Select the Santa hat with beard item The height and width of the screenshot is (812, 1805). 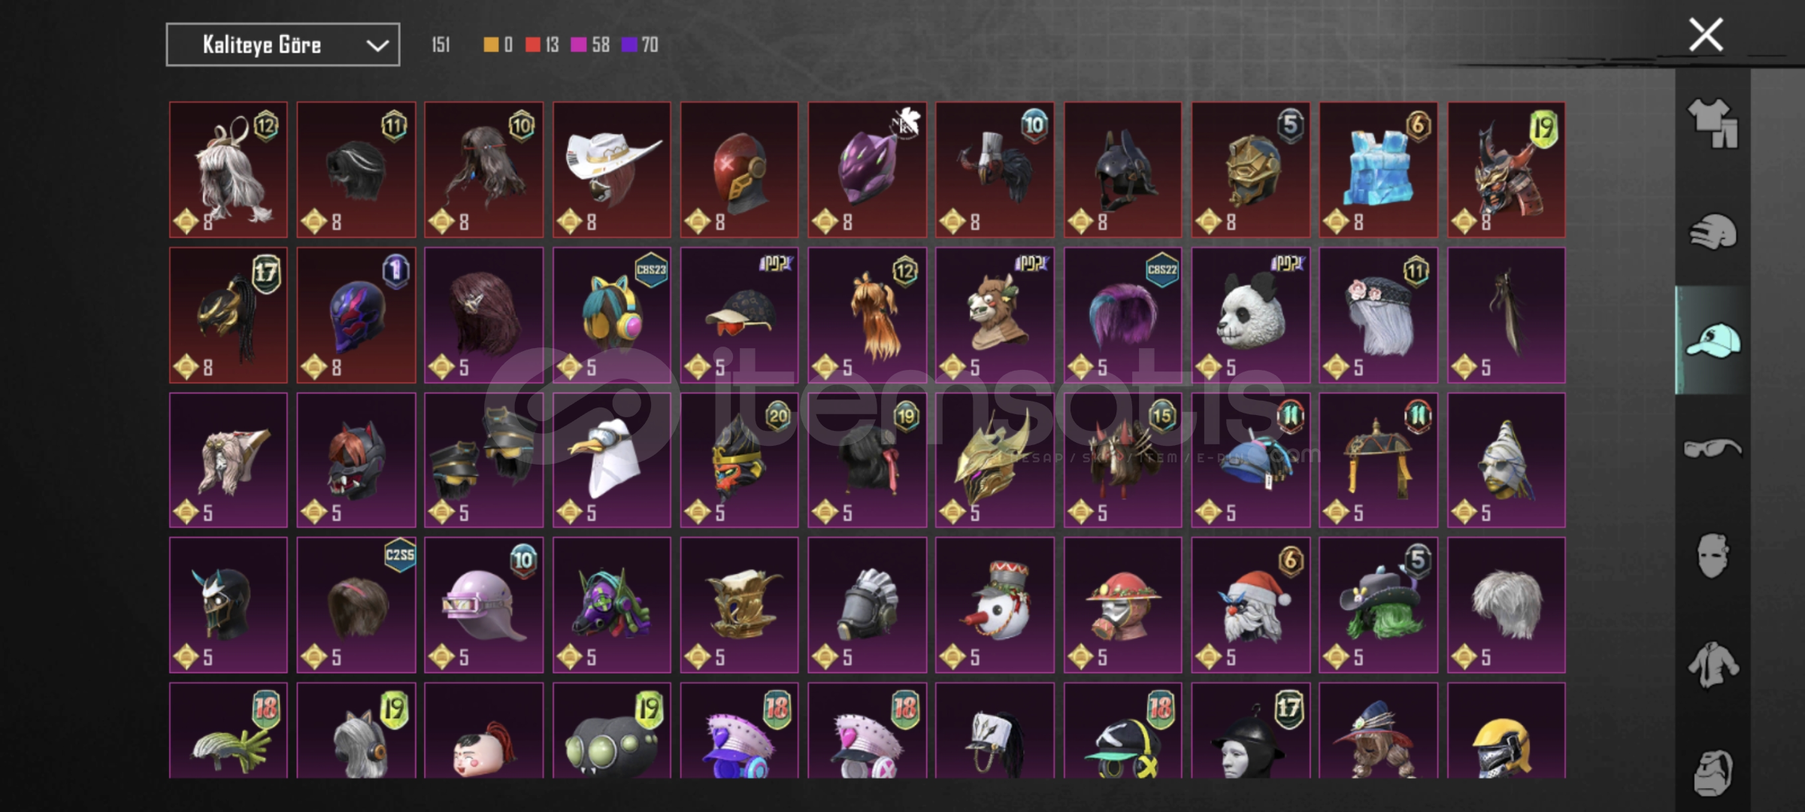coord(1250,604)
